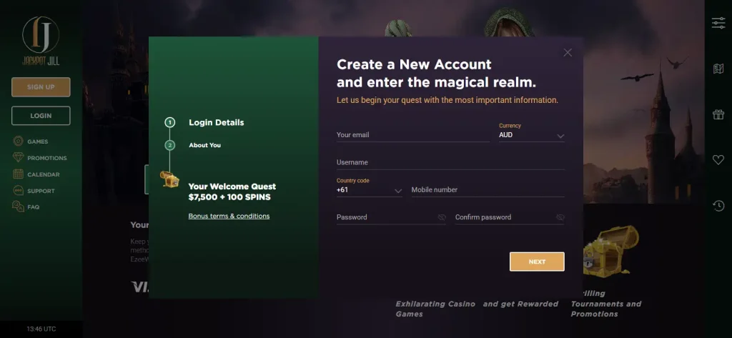Click the FAQ icon in sidebar
Image resolution: width=732 pixels, height=338 pixels.
click(x=18, y=207)
